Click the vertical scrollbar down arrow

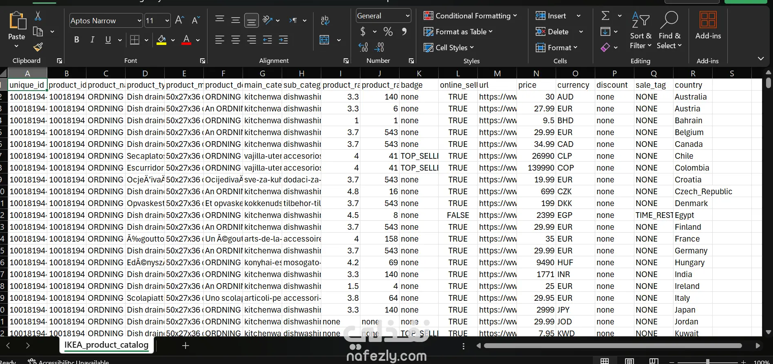(x=769, y=332)
